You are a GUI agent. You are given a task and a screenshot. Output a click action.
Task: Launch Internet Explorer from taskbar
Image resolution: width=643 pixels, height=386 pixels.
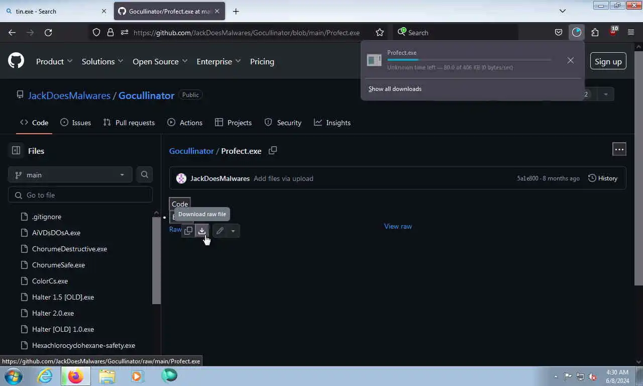click(x=45, y=376)
